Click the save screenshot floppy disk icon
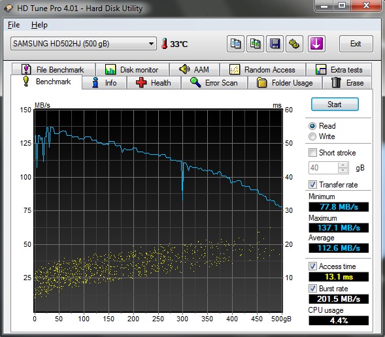This screenshot has width=385, height=337. [x=275, y=44]
